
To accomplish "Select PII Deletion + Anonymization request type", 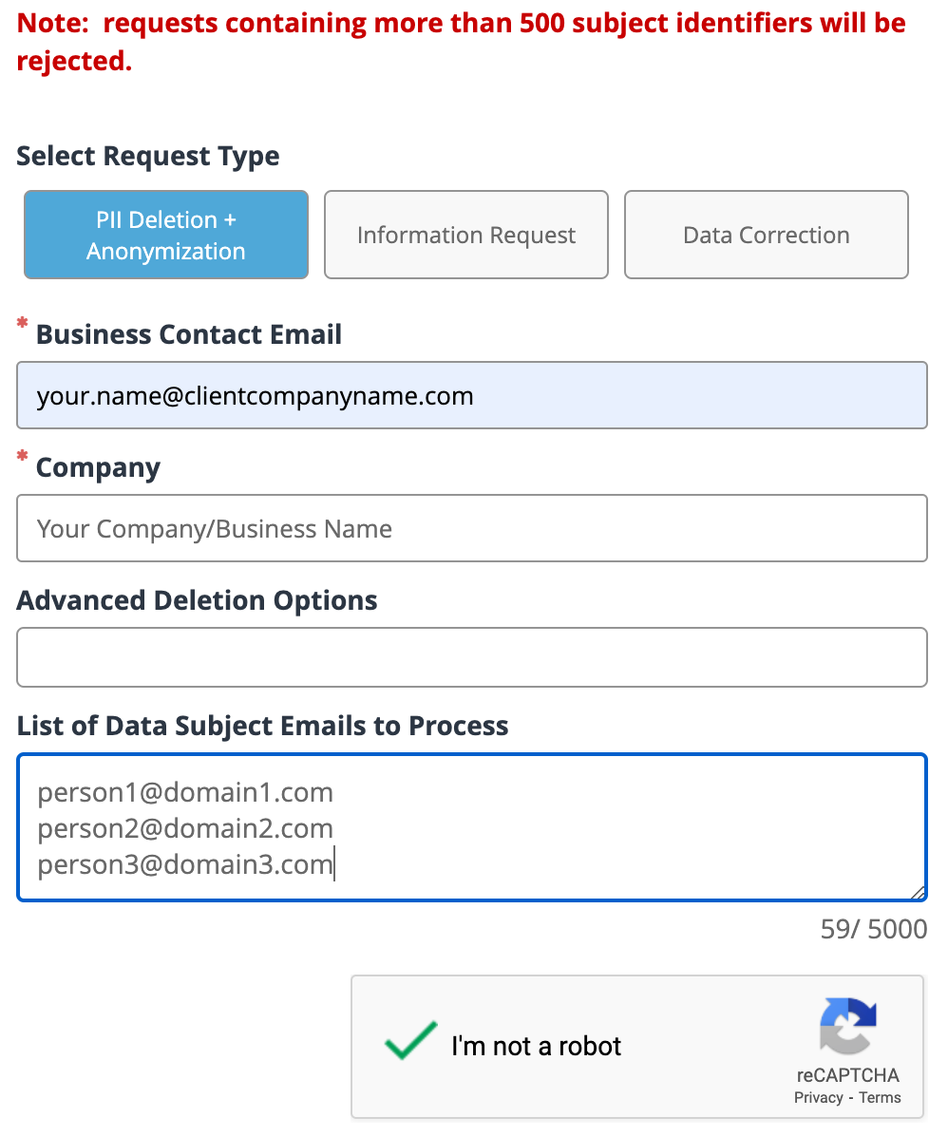I will coord(166,235).
